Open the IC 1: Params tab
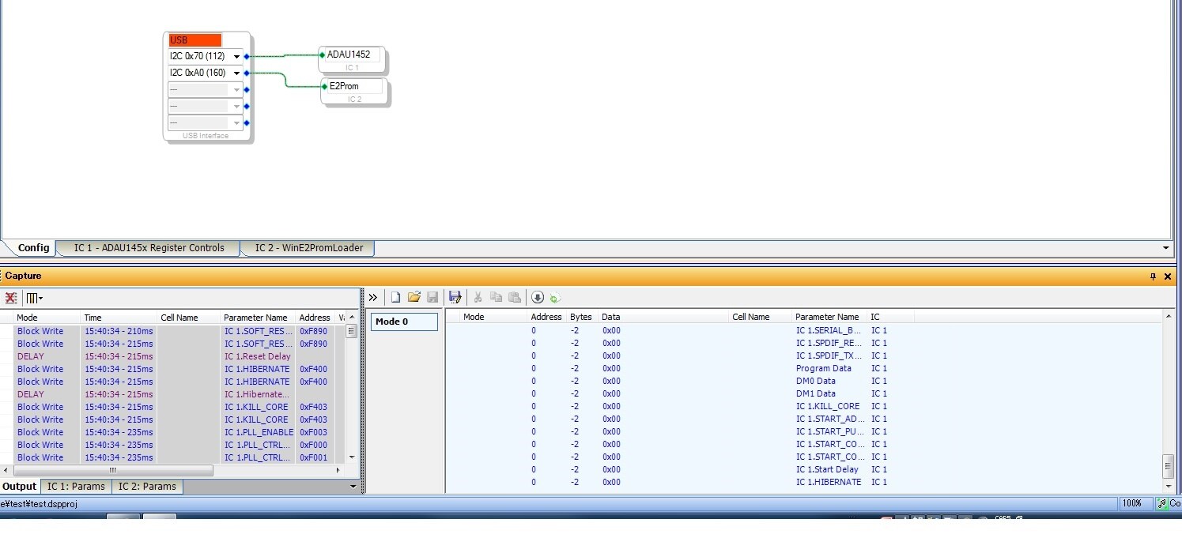The width and height of the screenshot is (1182, 553). click(76, 487)
